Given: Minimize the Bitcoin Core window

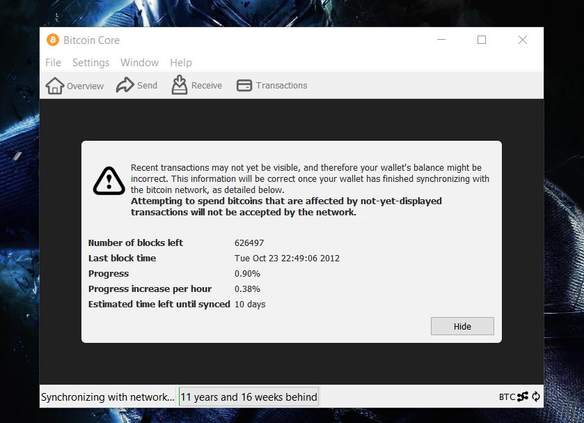Looking at the screenshot, I should click(441, 40).
